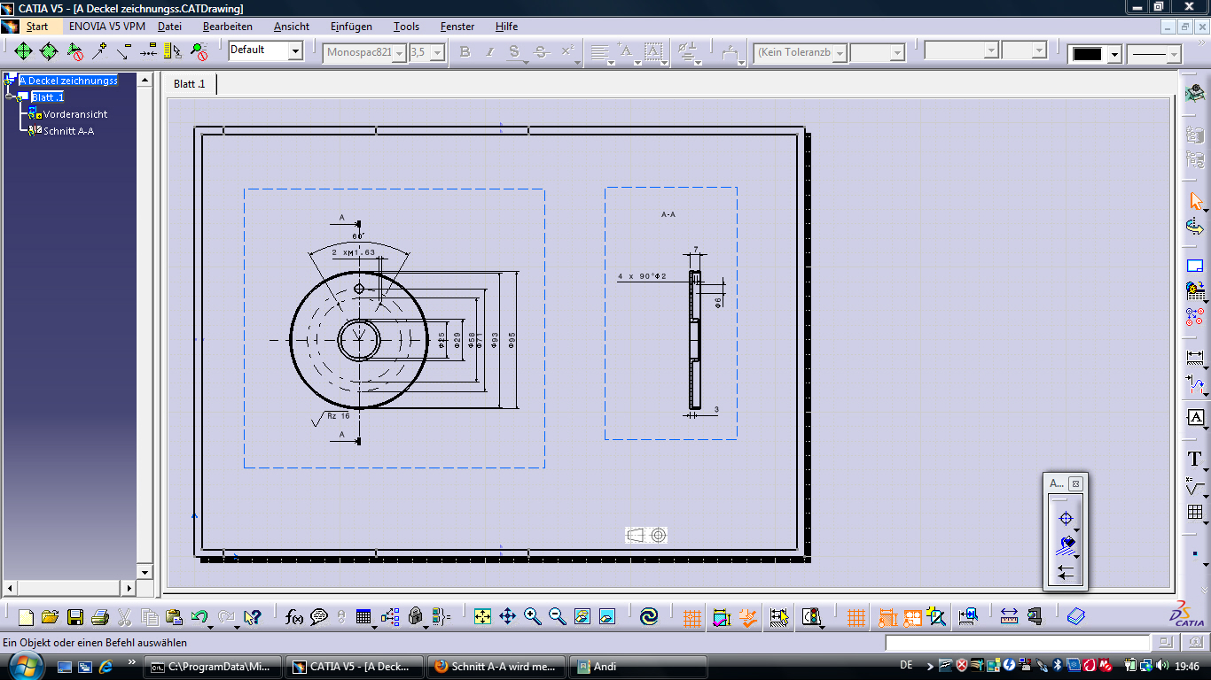
Task: Click the first green move-handle icon in top toolbar
Action: tap(23, 51)
